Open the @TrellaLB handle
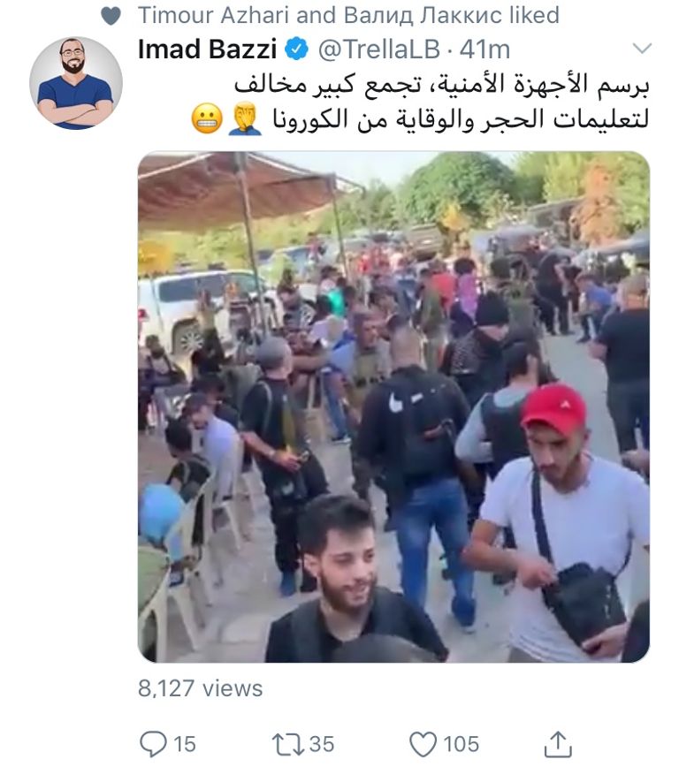The image size is (679, 767). (x=379, y=49)
